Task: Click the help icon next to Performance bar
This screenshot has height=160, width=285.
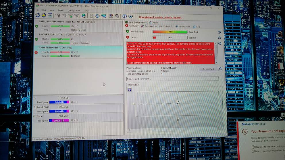Action: 219,32
